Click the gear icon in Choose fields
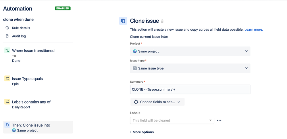 pos(136,102)
